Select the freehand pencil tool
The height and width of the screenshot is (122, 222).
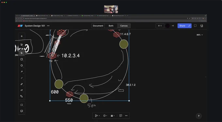[22, 84]
